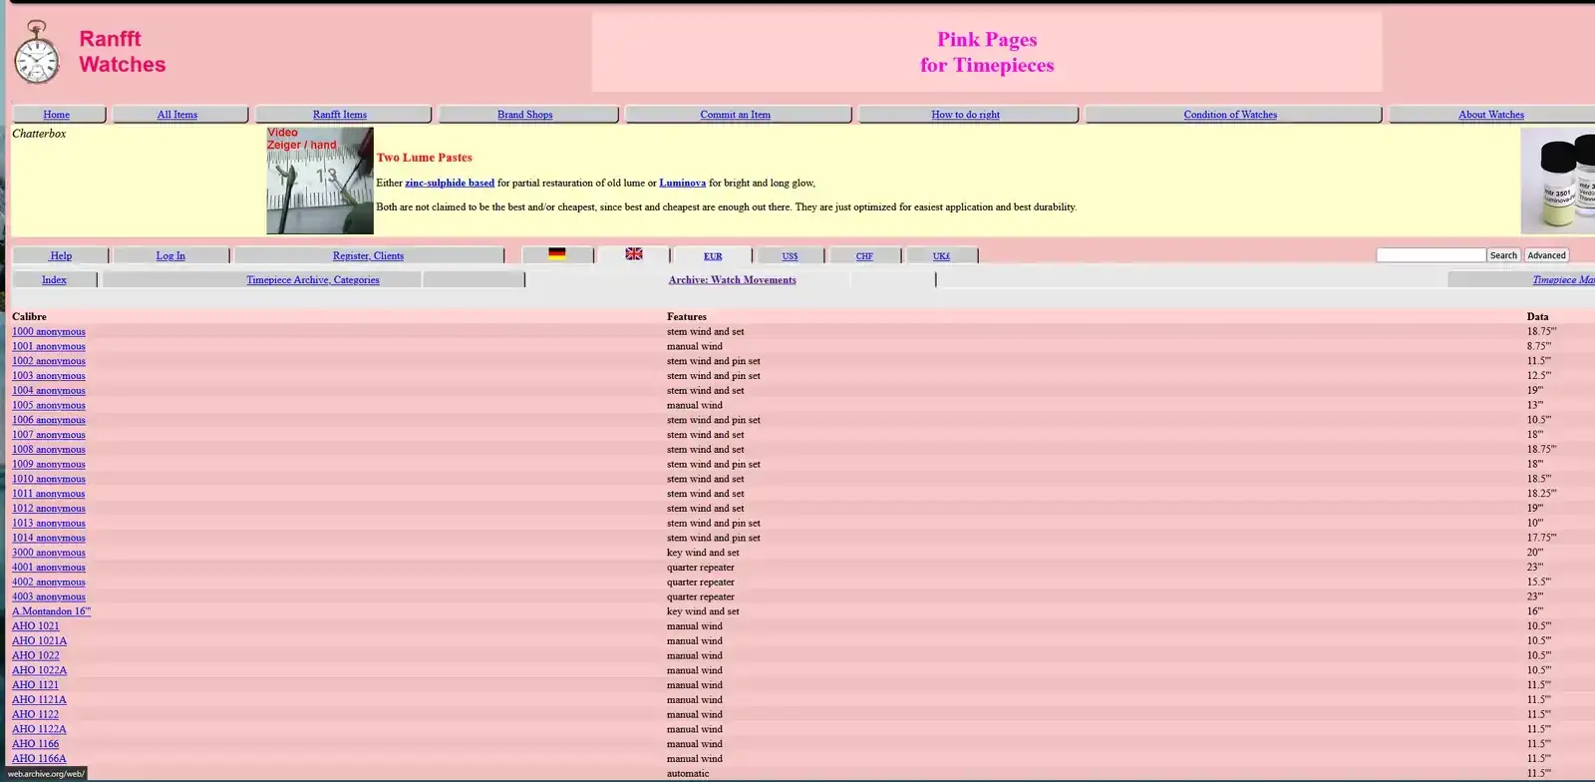Select EUR currency
The height and width of the screenshot is (782, 1595).
[713, 256]
